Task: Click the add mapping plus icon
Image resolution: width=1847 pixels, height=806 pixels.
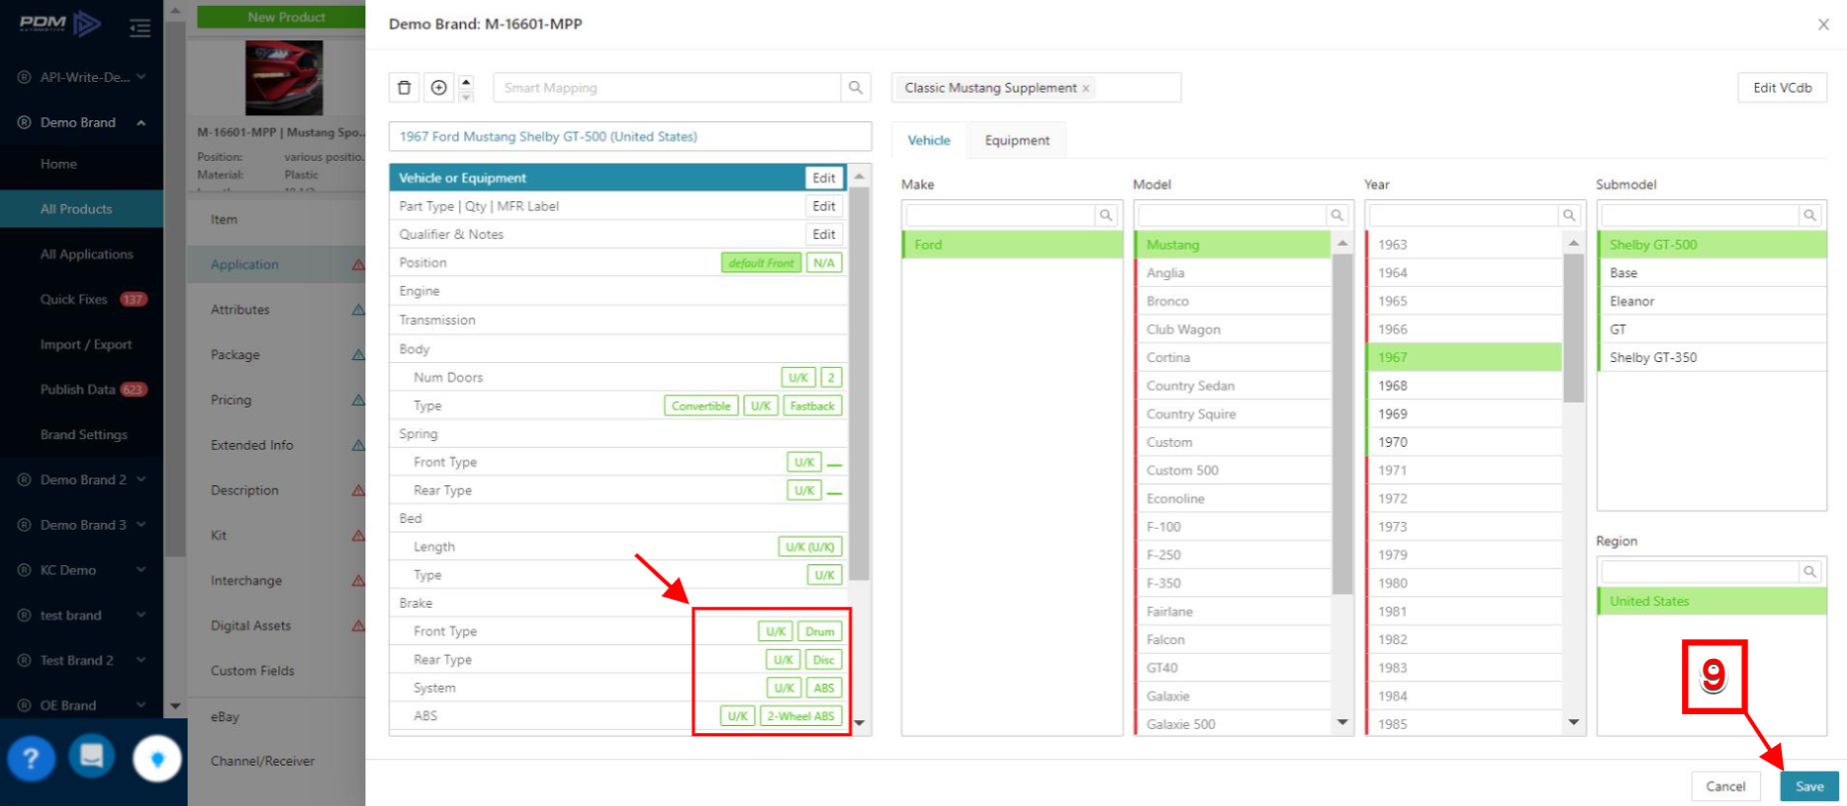Action: [x=439, y=88]
